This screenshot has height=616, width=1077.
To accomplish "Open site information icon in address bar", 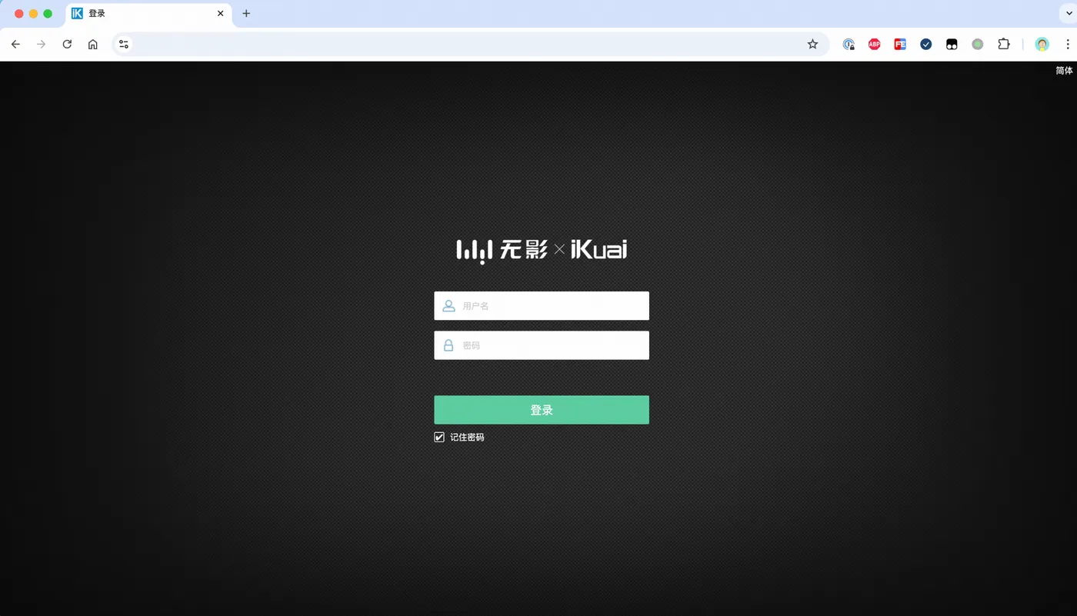I will coord(124,45).
